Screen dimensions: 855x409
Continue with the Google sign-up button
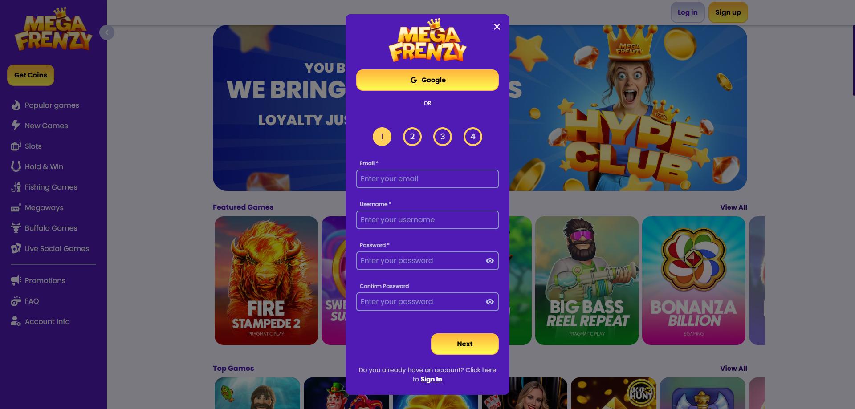pos(427,80)
